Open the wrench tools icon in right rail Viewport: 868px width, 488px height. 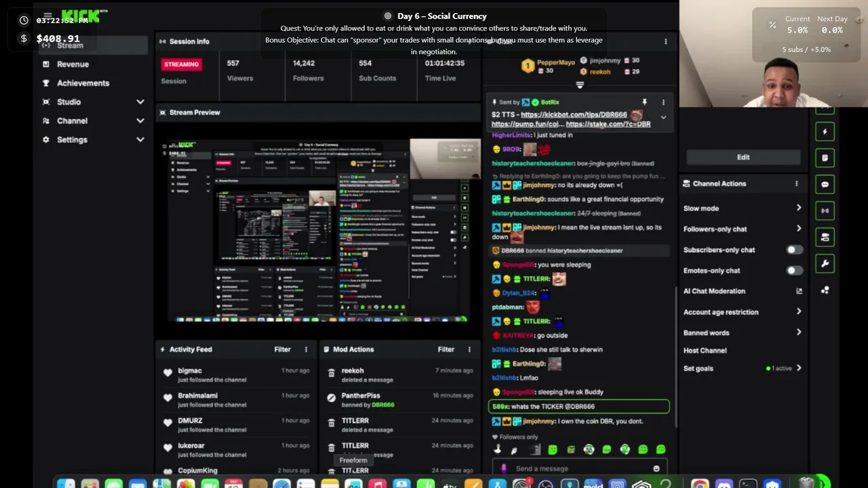pos(825,264)
